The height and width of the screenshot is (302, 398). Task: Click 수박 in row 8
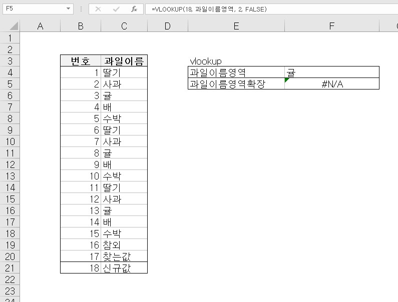(124, 118)
